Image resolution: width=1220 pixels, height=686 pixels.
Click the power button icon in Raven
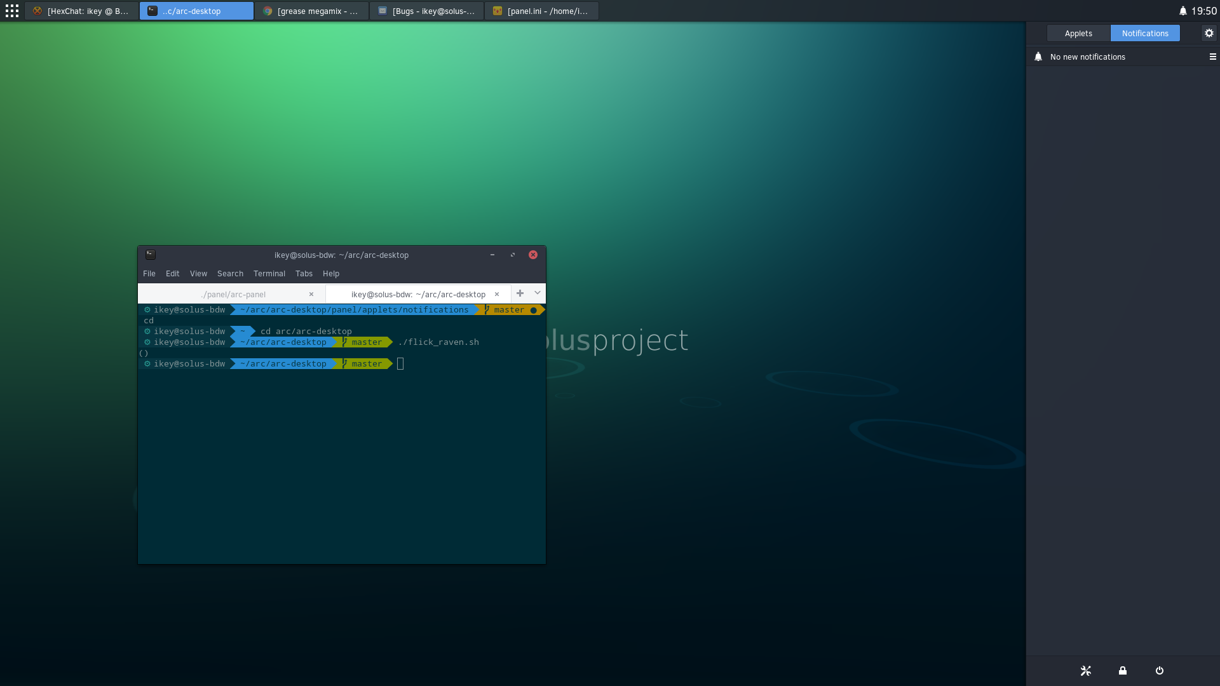click(x=1160, y=671)
